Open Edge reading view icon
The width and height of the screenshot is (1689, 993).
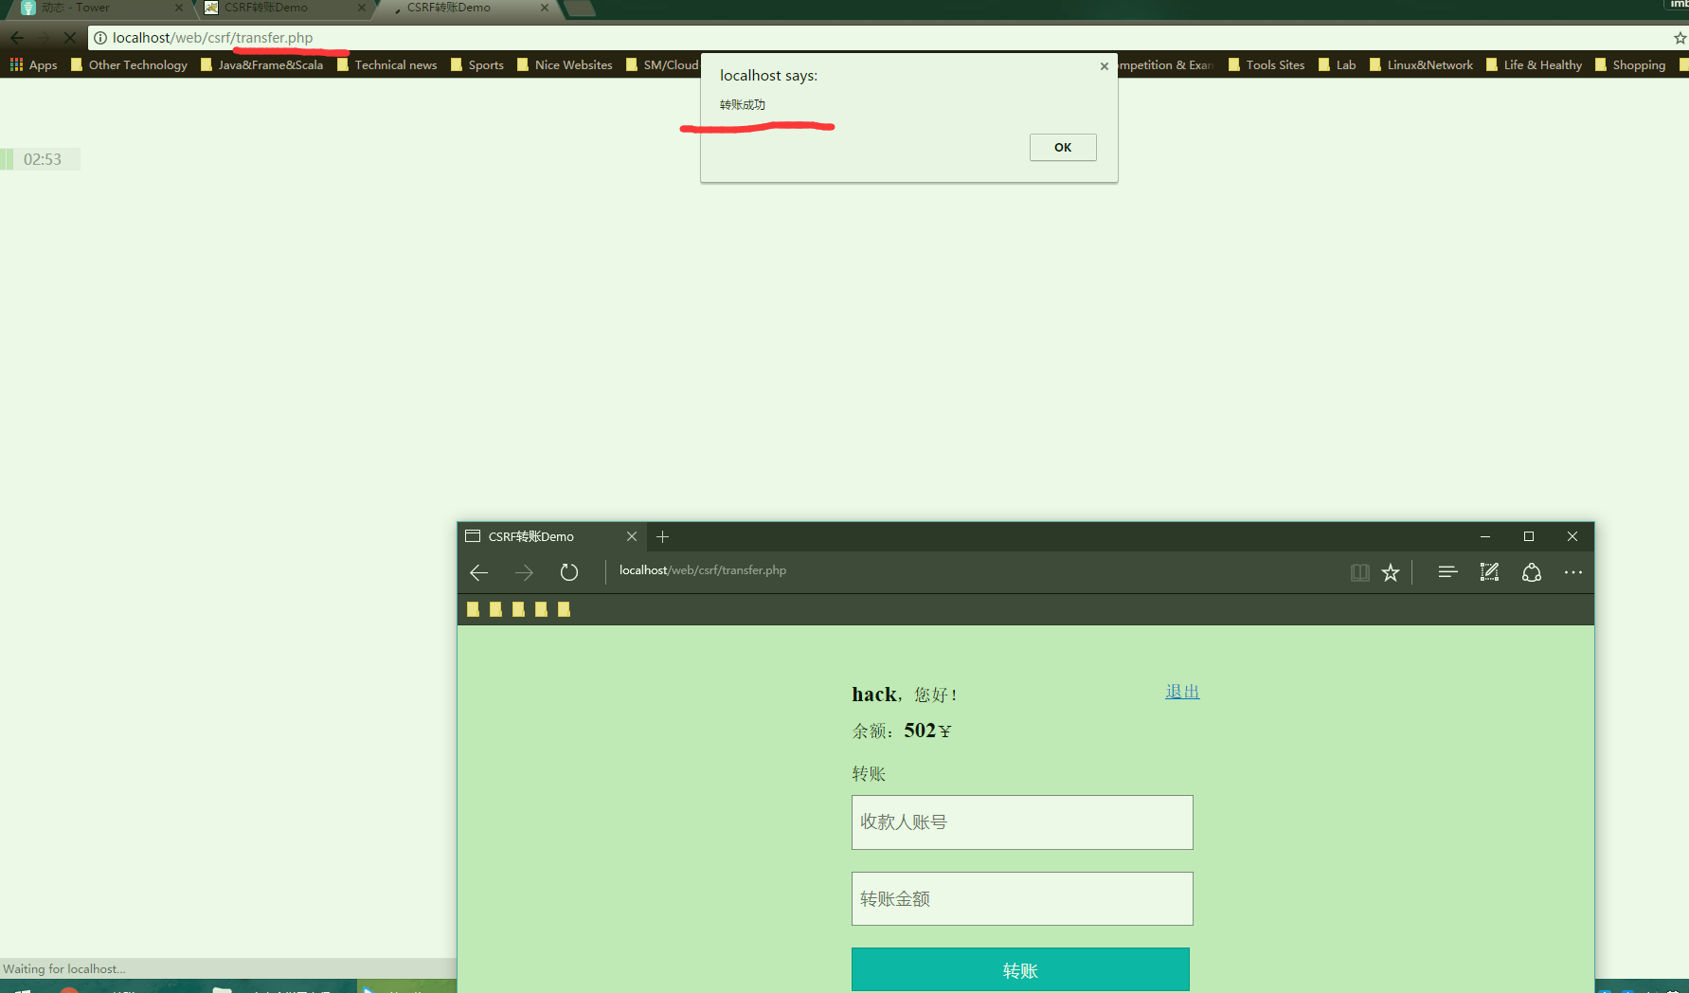point(1359,572)
